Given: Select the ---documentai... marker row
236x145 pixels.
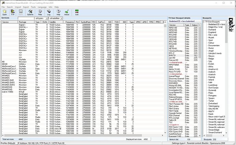Looking at the screenshot, I should (176, 74).
